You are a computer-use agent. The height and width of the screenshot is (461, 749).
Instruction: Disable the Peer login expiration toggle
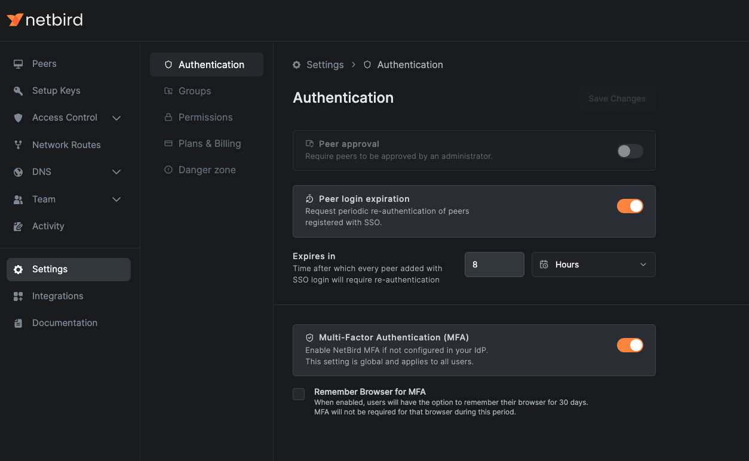(x=630, y=206)
